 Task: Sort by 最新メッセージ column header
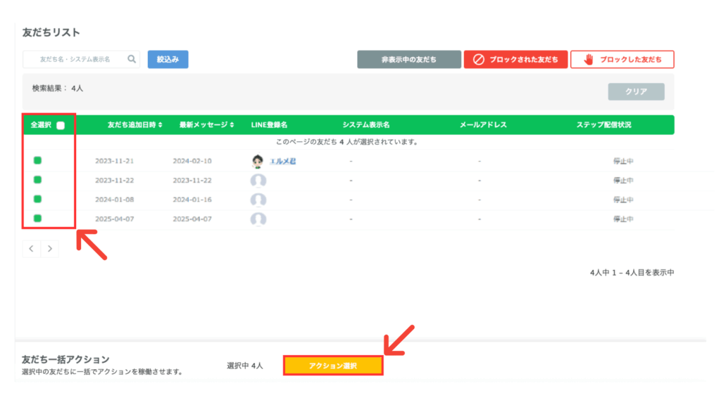click(x=206, y=125)
